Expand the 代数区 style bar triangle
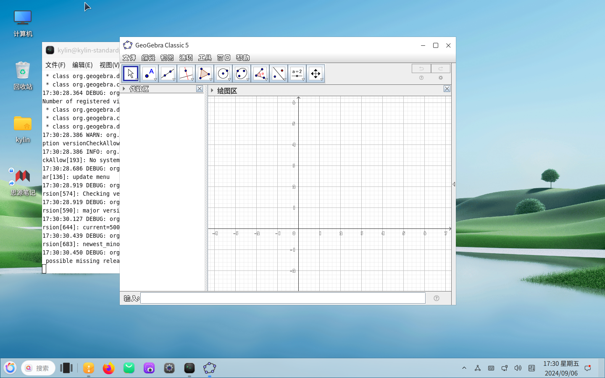The image size is (605, 378). tap(124, 89)
